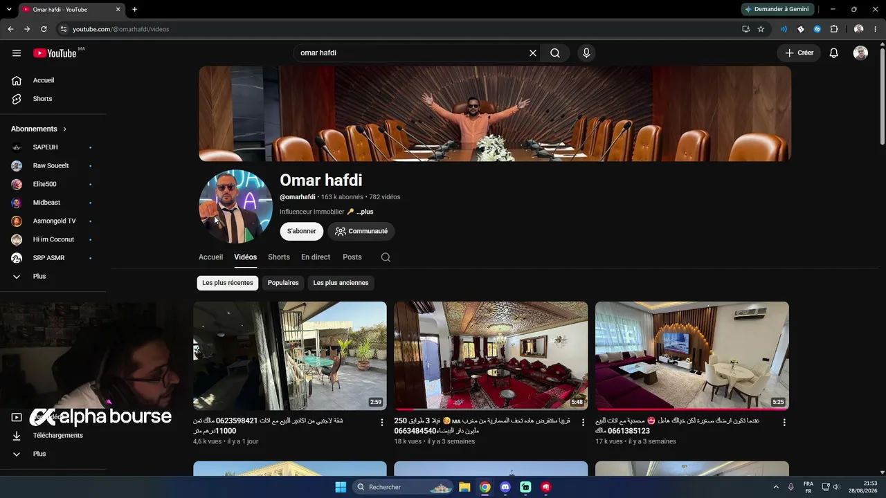Open the Shazam extension icon

817,29
